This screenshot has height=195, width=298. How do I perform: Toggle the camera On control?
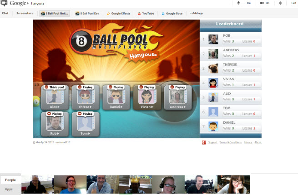pos(265,3)
